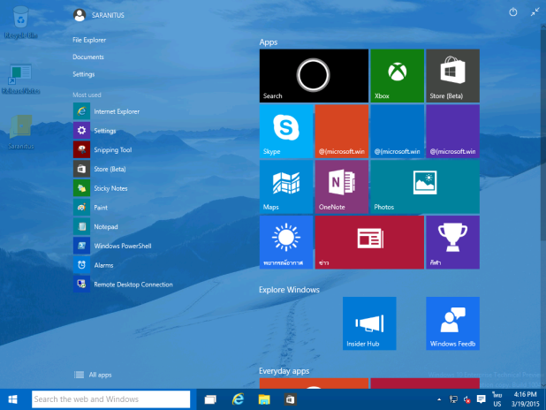
Task: Open the purple @(microsoft.win tile
Action: [x=452, y=132]
